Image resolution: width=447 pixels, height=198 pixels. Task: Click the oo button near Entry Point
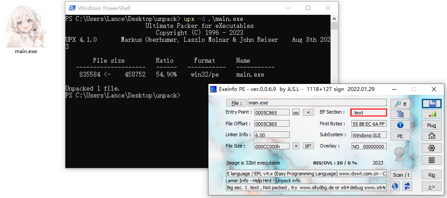[x=296, y=112]
